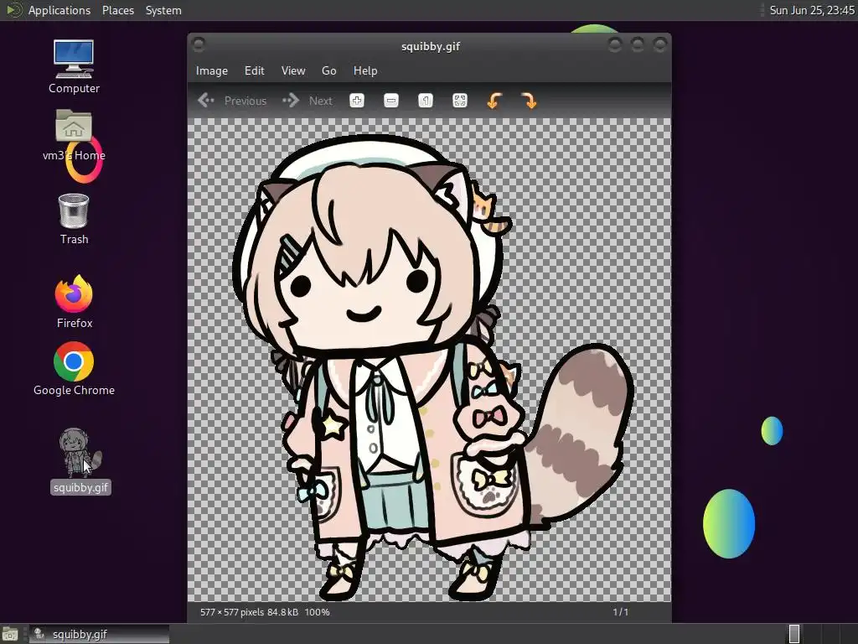
Task: Click the squibby.gif window title text
Action: click(x=431, y=47)
